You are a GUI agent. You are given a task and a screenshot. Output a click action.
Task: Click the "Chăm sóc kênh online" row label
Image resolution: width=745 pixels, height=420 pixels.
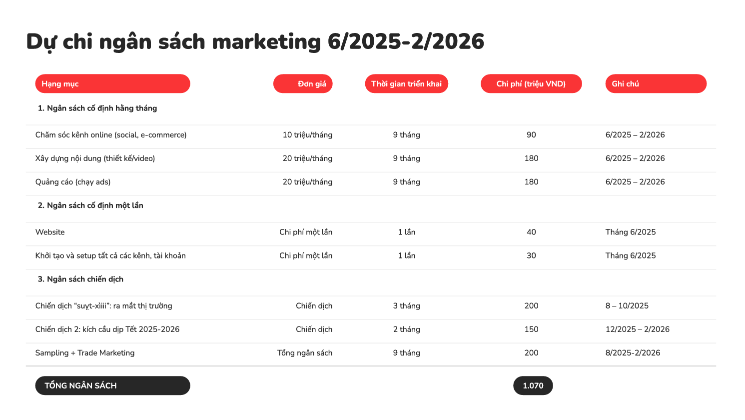[x=111, y=135]
